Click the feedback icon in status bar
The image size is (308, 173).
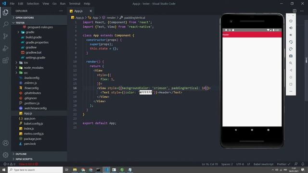[x=295, y=164]
